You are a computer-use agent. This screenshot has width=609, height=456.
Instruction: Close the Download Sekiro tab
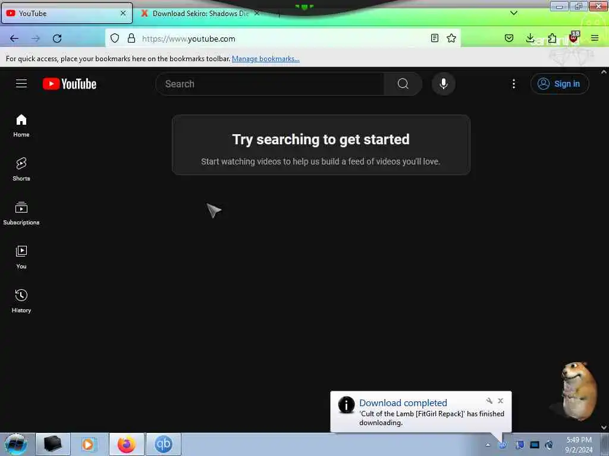click(257, 13)
